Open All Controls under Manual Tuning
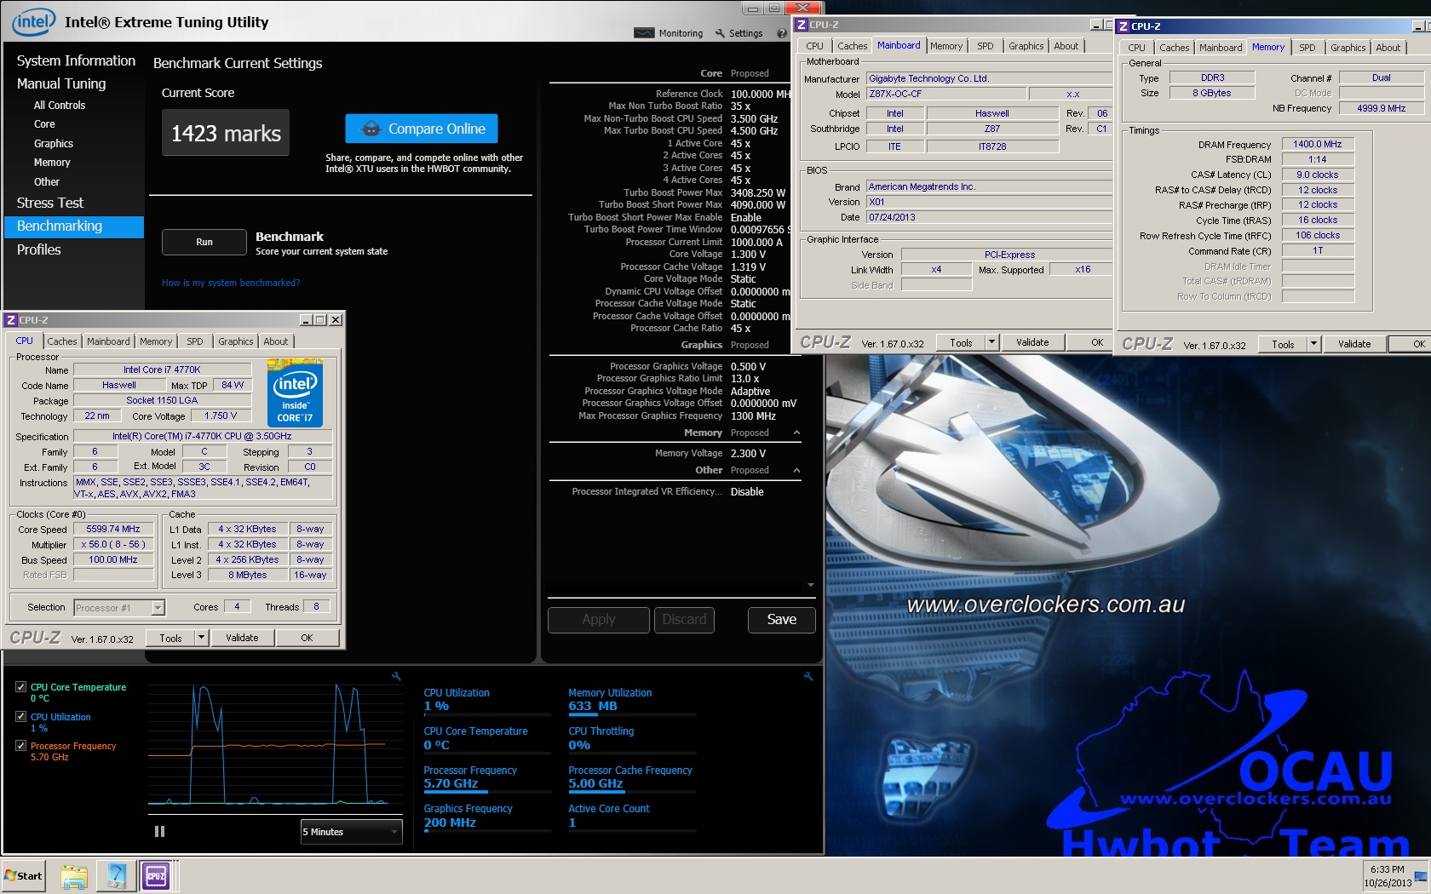 [x=60, y=106]
